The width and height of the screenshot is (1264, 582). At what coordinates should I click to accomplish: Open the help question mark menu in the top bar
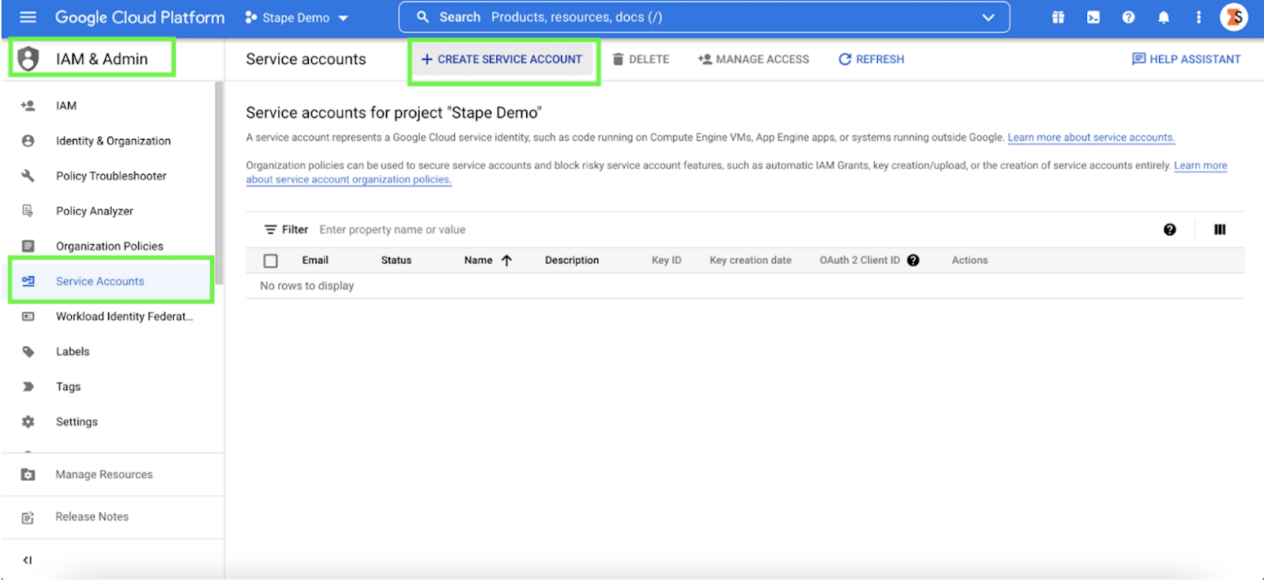point(1128,17)
